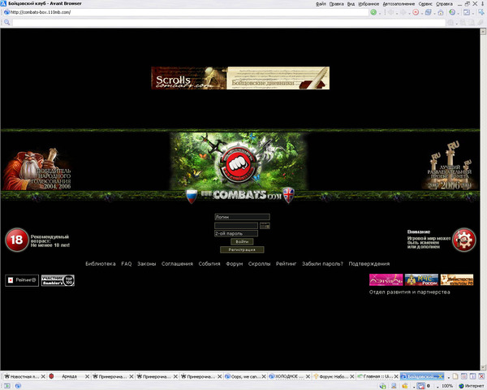Click the Back navigation arrow icon
The width and height of the screenshot is (487, 390).
pos(390,12)
